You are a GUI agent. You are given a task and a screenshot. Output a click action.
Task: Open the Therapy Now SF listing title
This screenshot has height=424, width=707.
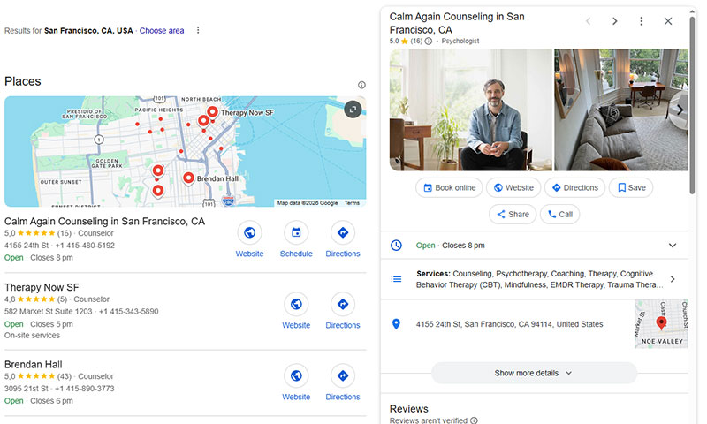(x=42, y=287)
